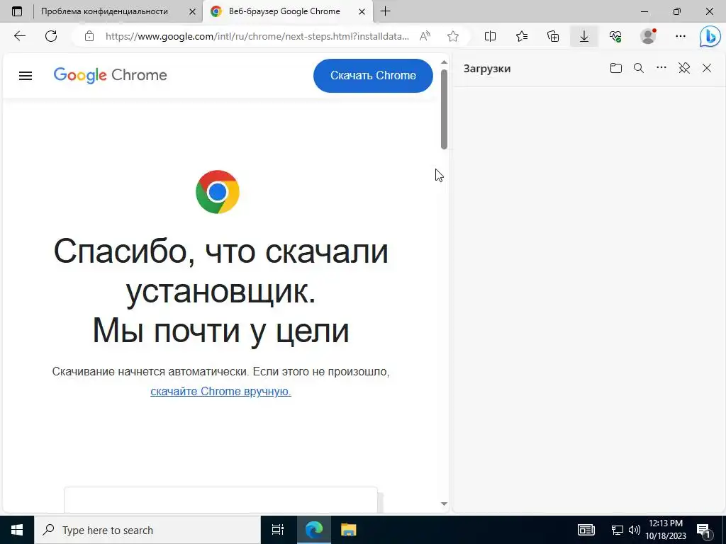Click the page scrollbar down arrow
This screenshot has width=726, height=544.
tap(444, 504)
